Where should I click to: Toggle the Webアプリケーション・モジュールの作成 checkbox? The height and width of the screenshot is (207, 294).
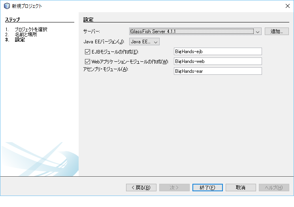(87, 62)
